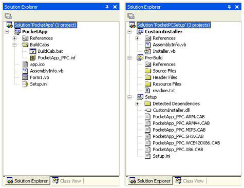
Task: Select Form1.vb in PocketApp project
Action: pyautogui.click(x=40, y=77)
